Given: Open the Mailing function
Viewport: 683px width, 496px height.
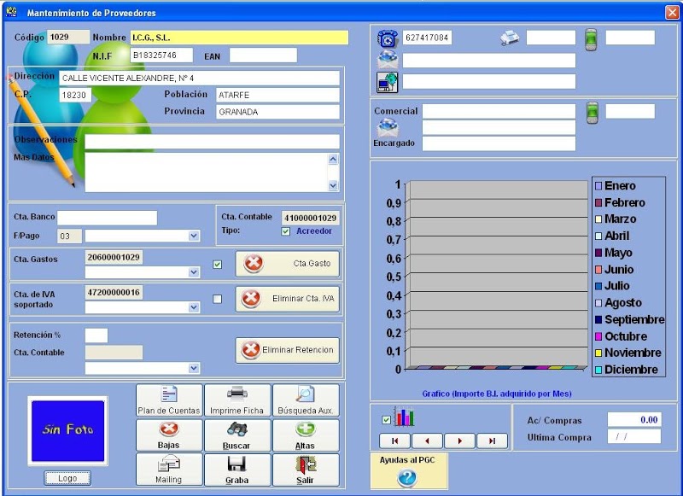Looking at the screenshot, I should (x=169, y=470).
